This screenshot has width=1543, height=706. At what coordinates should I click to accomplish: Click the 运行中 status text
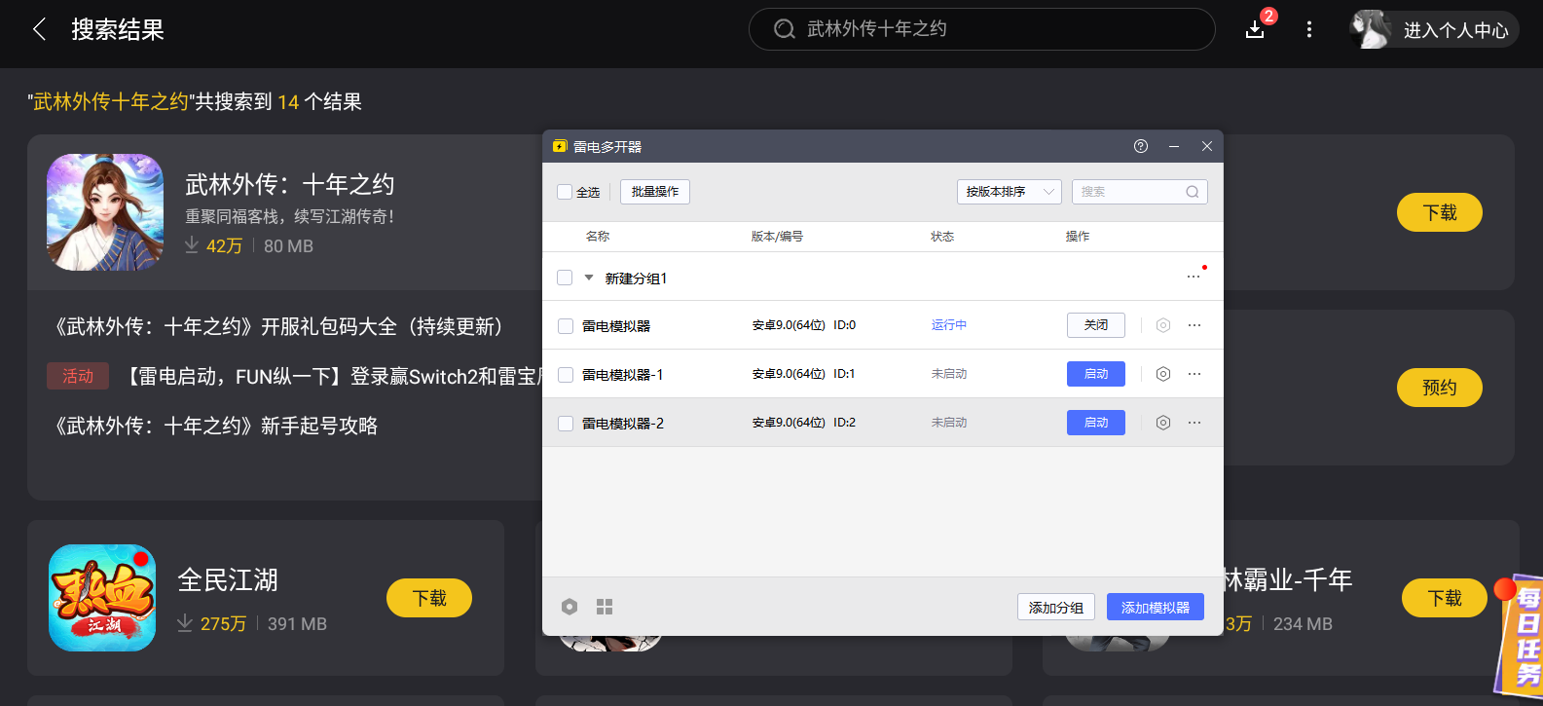(x=949, y=325)
